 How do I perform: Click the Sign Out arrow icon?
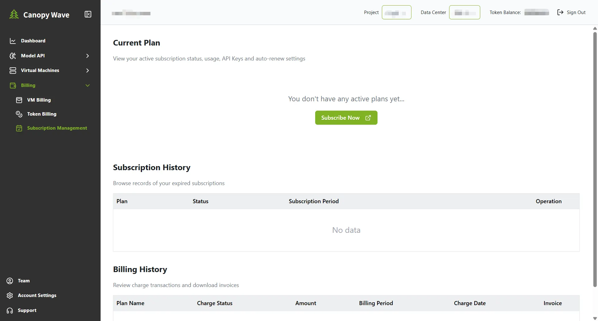coord(560,12)
